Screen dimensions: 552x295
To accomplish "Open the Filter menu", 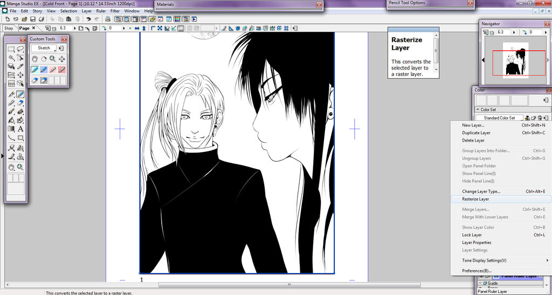I will (115, 11).
